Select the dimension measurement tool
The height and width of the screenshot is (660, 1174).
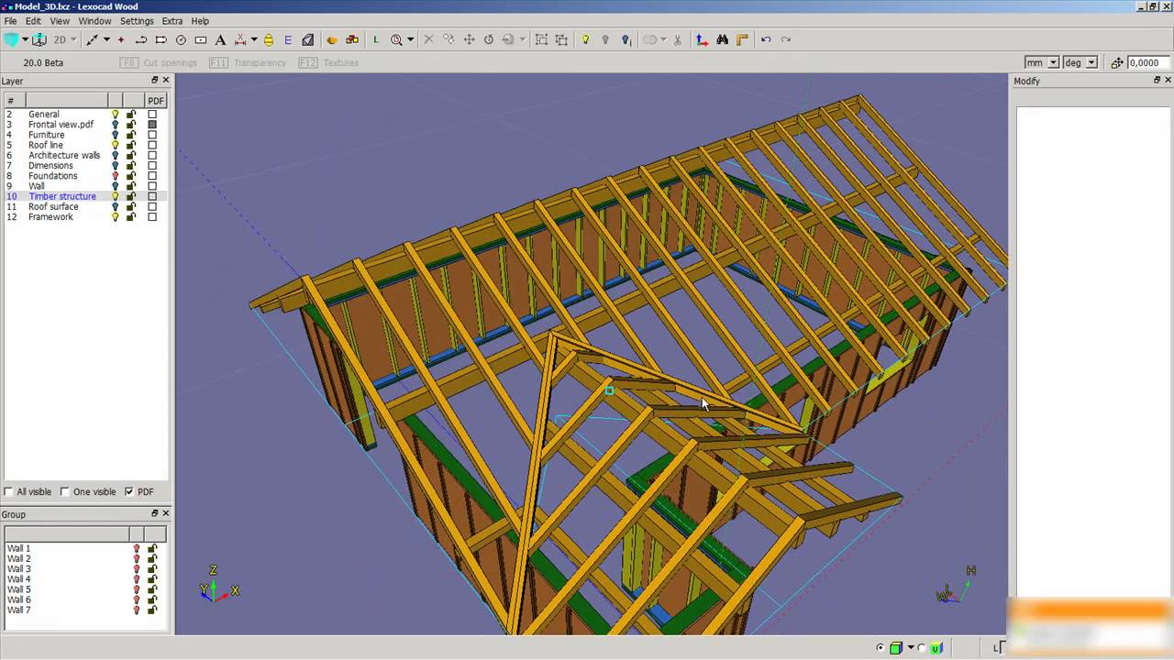pyautogui.click(x=240, y=39)
